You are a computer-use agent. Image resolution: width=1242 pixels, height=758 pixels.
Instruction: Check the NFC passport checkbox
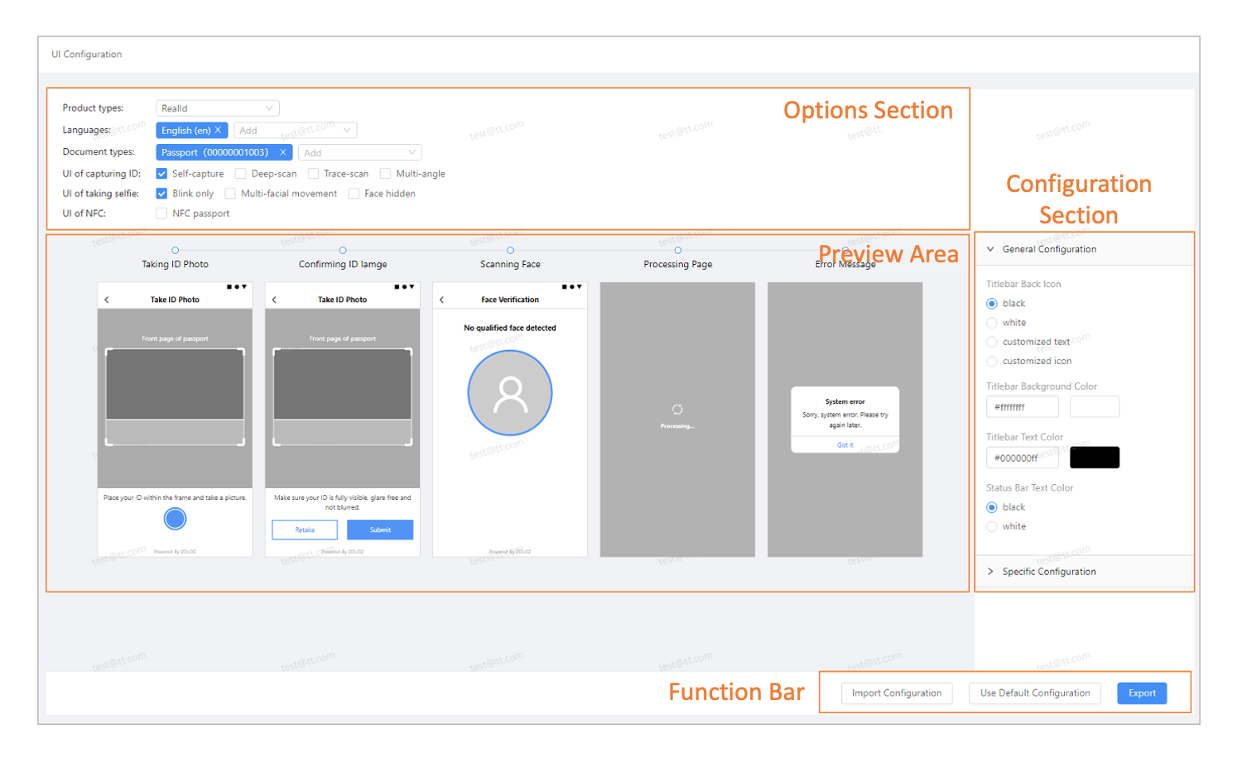(x=161, y=213)
